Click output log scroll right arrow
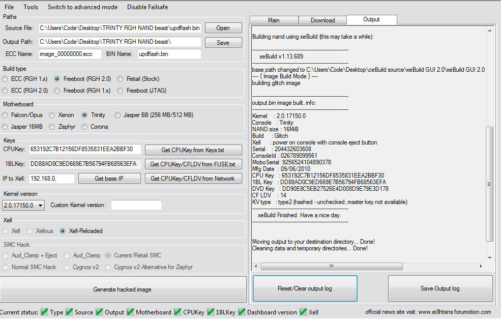Viewport: 501px width, 319px height. (x=481, y=266)
